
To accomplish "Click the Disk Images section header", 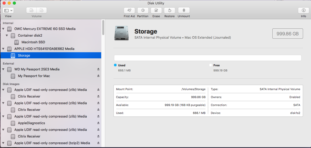I will (11, 84).
